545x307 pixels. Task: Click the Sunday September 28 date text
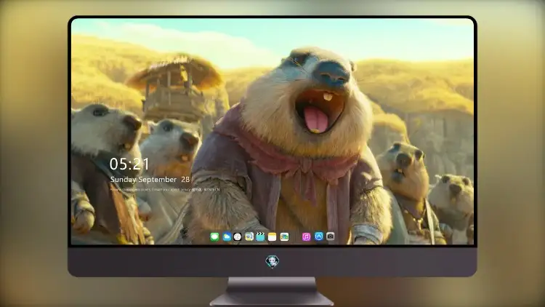(150, 180)
